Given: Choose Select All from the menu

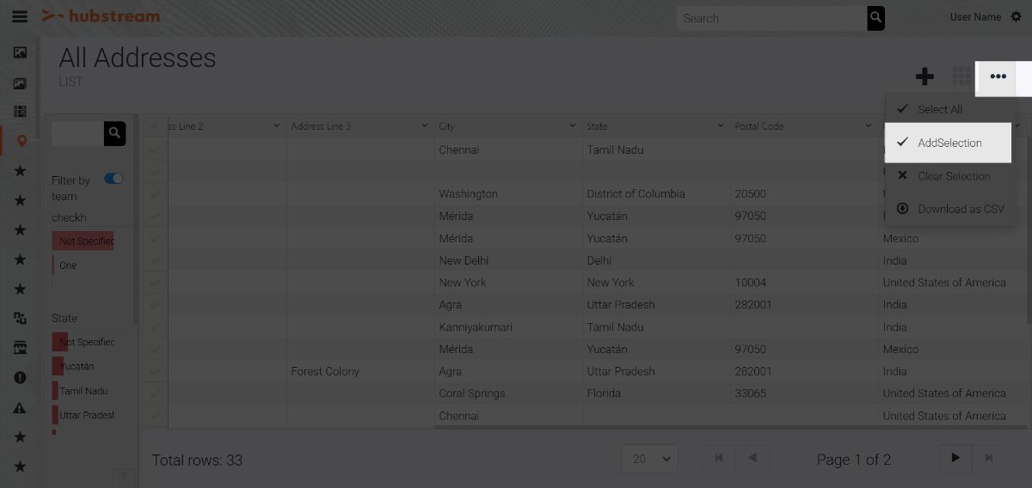Looking at the screenshot, I should point(950,109).
